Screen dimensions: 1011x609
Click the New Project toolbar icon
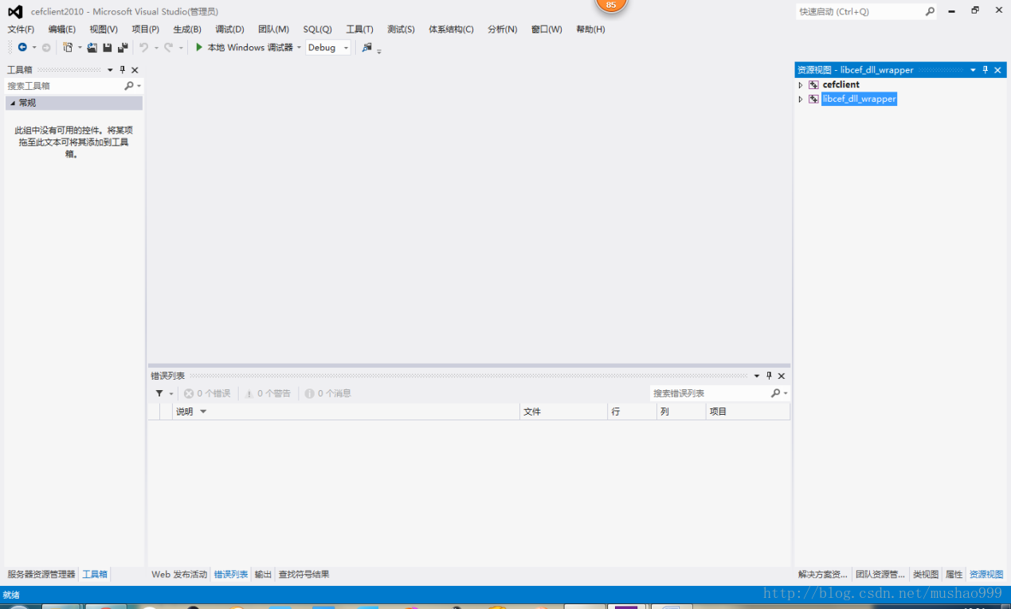click(x=68, y=48)
